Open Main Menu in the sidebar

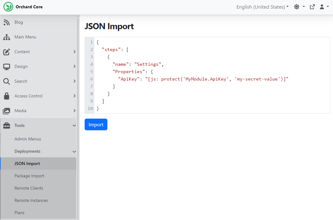(x=25, y=37)
